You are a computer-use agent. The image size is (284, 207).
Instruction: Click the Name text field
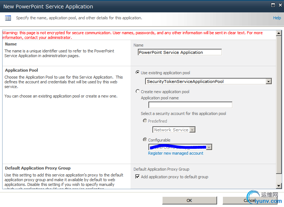click(x=180, y=52)
